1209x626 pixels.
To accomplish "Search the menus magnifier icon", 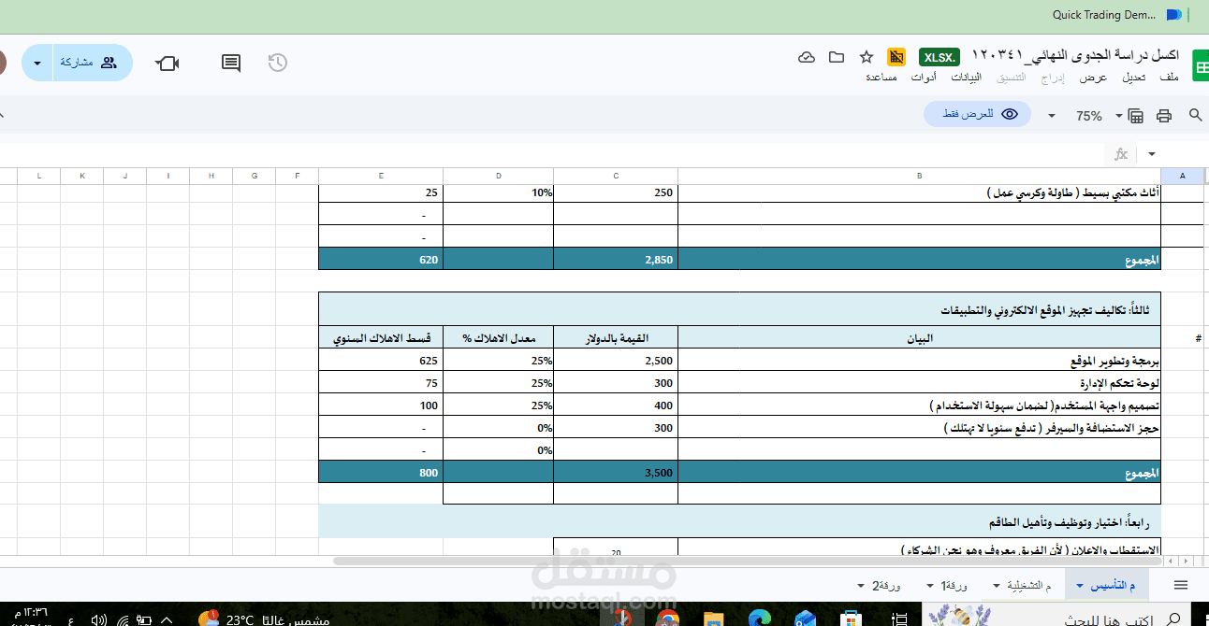I will [1195, 115].
